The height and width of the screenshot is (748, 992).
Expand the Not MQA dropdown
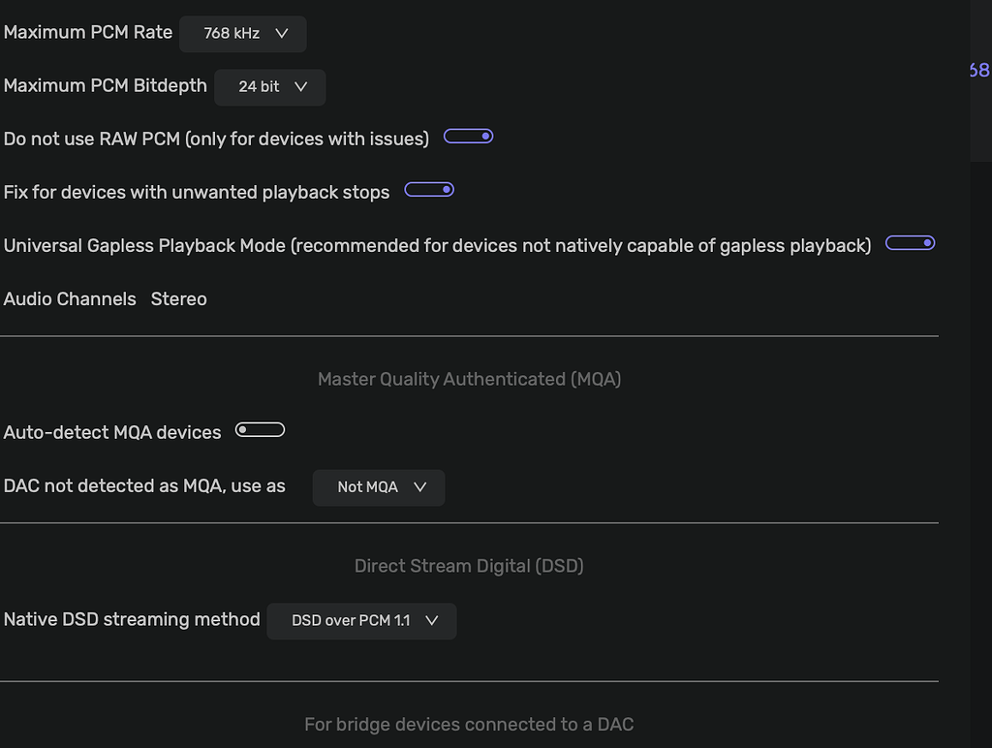point(379,487)
